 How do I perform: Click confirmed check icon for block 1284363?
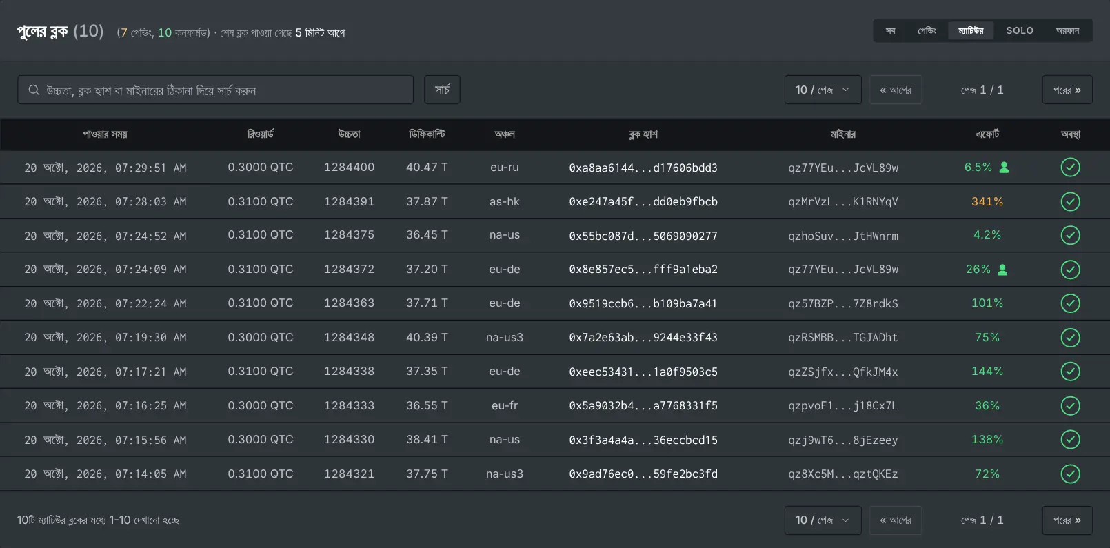tap(1070, 303)
